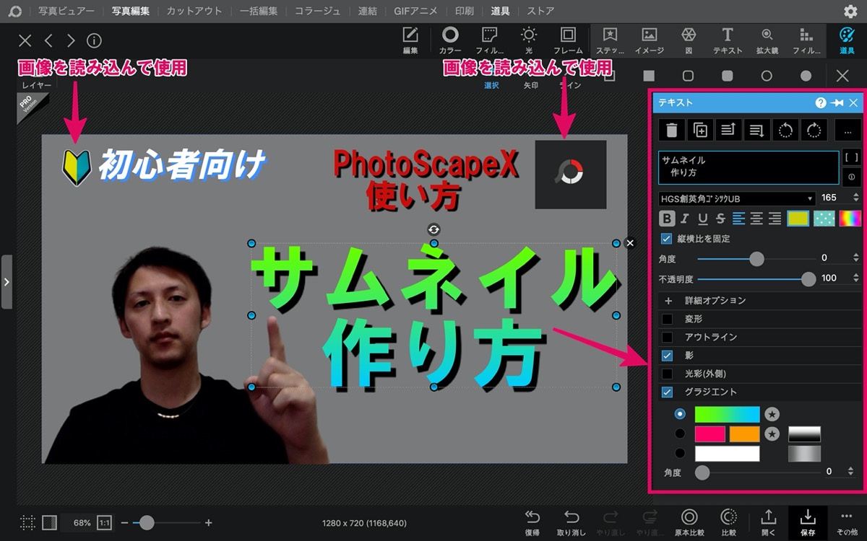Show image info icon
Viewport: 867px width, 541px height.
94,40
